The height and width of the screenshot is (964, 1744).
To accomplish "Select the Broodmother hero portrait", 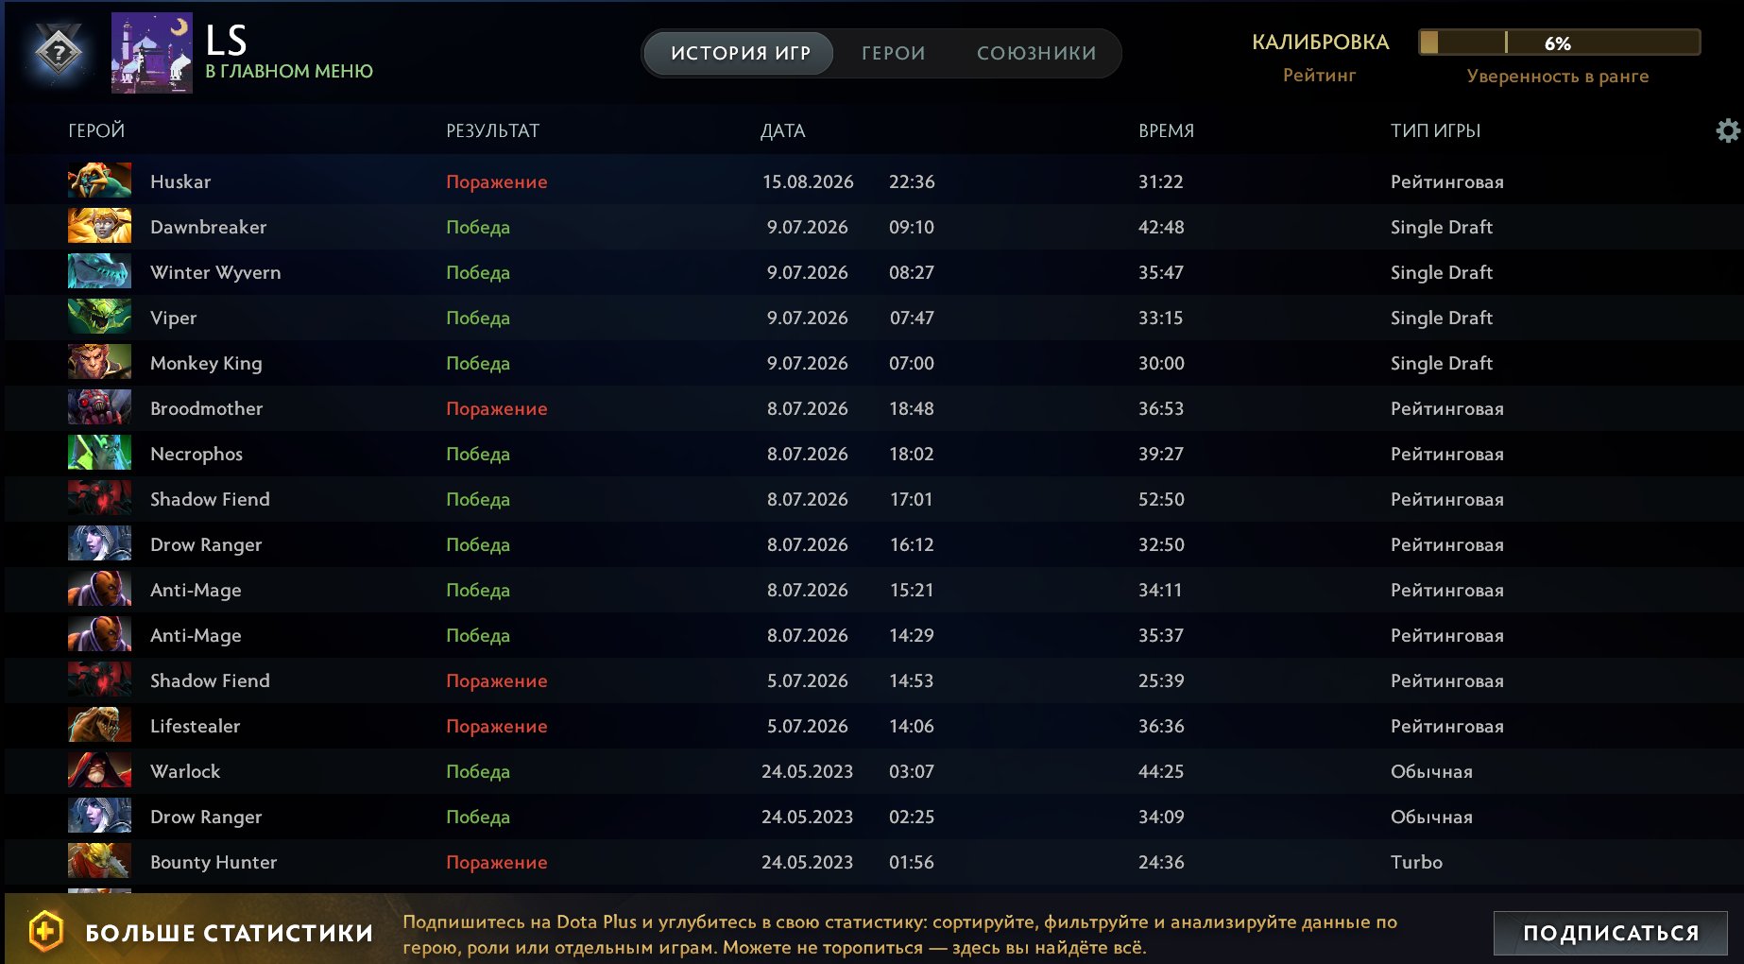I will [x=99, y=407].
